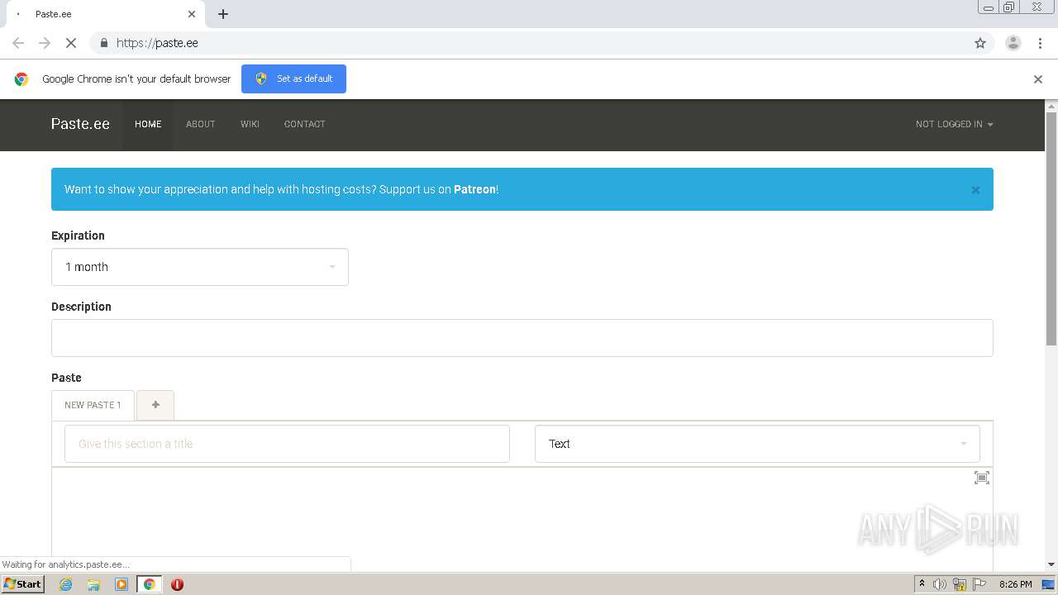Open Windows Explorer from taskbar
Viewport: 1058px width, 595px height.
point(93,584)
